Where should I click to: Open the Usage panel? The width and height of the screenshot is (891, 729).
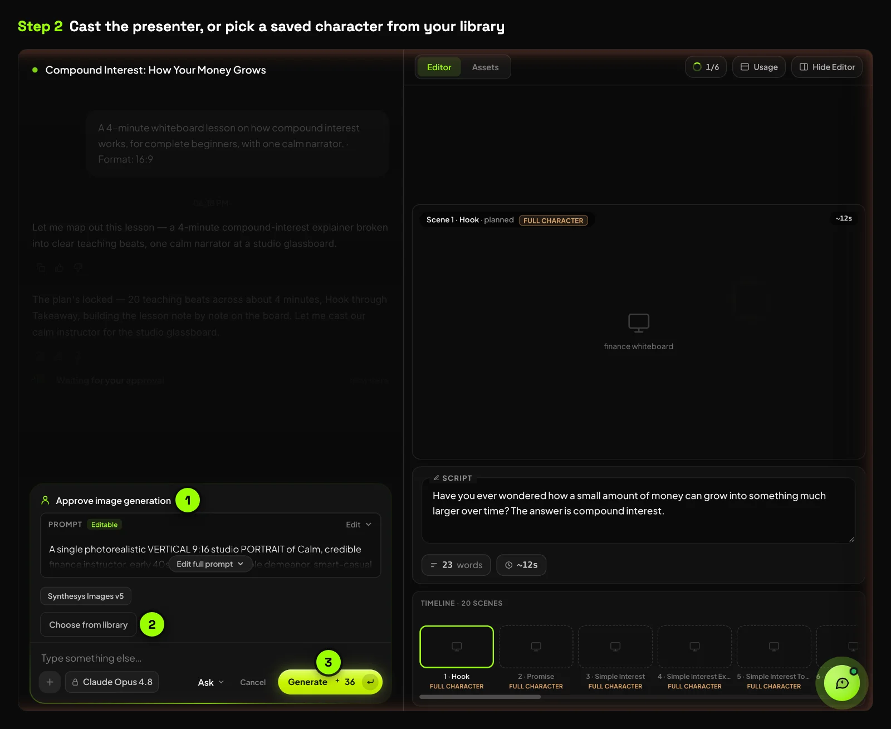click(x=759, y=67)
